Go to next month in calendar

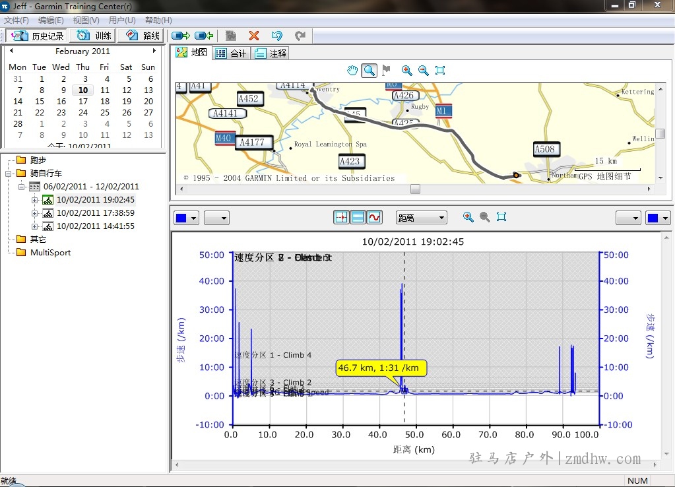pos(154,50)
